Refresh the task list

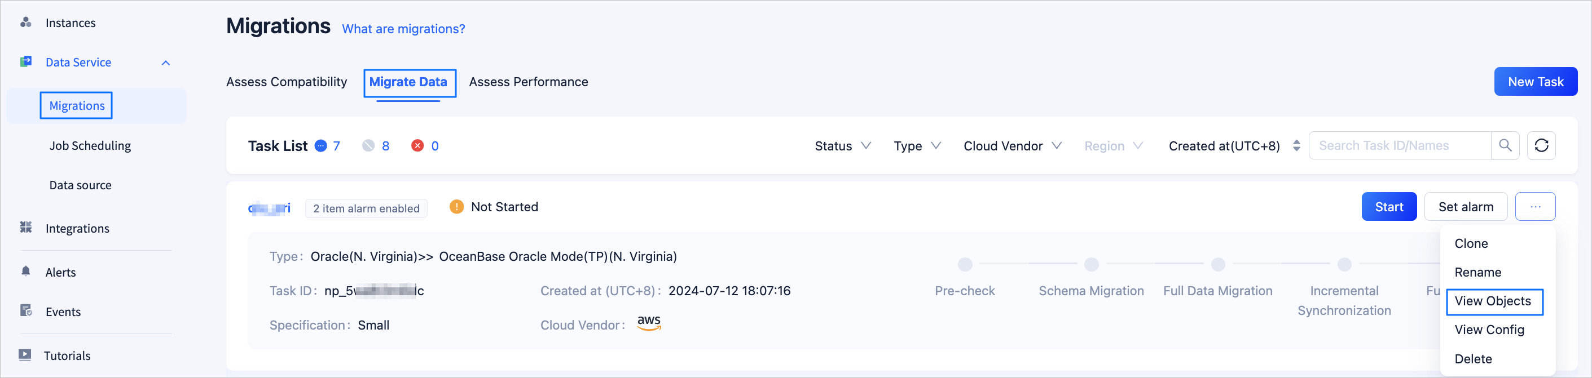(x=1541, y=145)
